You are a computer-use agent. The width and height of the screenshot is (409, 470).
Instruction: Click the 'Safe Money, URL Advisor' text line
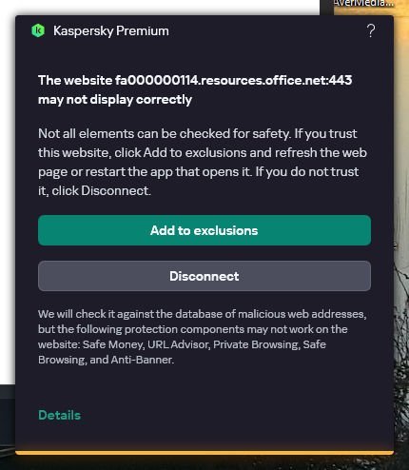[182, 344]
